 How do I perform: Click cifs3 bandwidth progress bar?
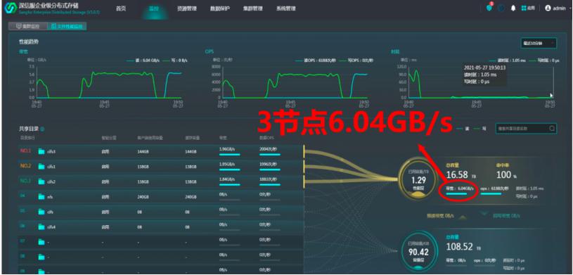(x=229, y=155)
